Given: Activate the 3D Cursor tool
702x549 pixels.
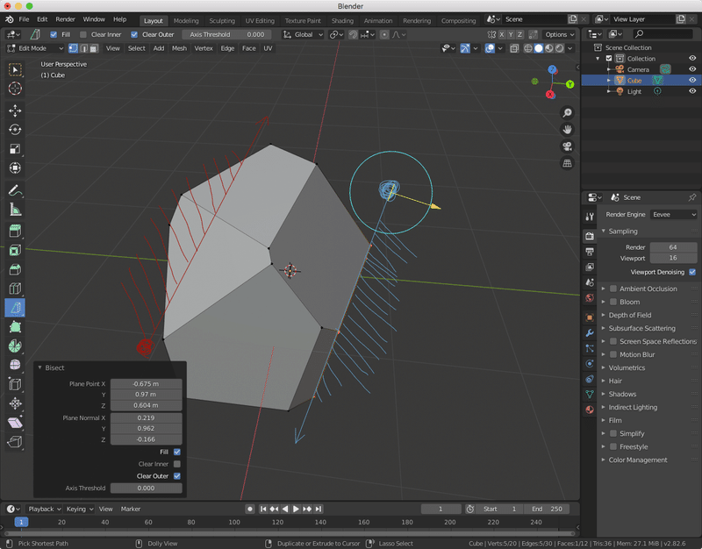Looking at the screenshot, I should (x=15, y=89).
